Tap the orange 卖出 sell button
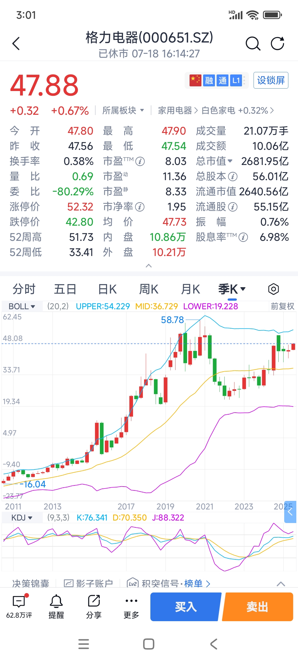The height and width of the screenshot is (662, 298). (x=257, y=607)
